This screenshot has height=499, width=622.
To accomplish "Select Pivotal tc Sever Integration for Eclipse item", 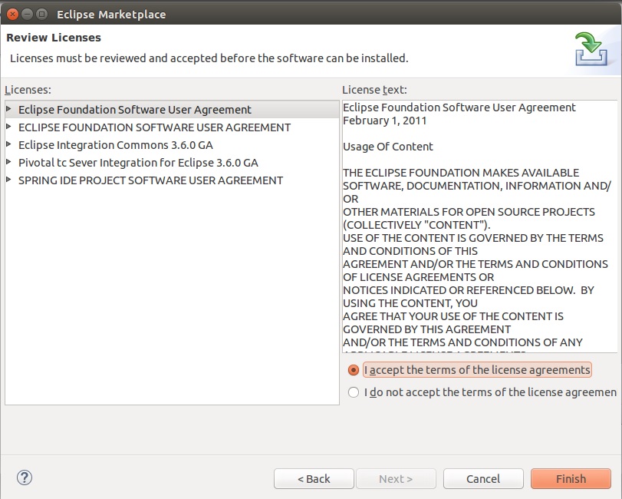I will click(138, 163).
